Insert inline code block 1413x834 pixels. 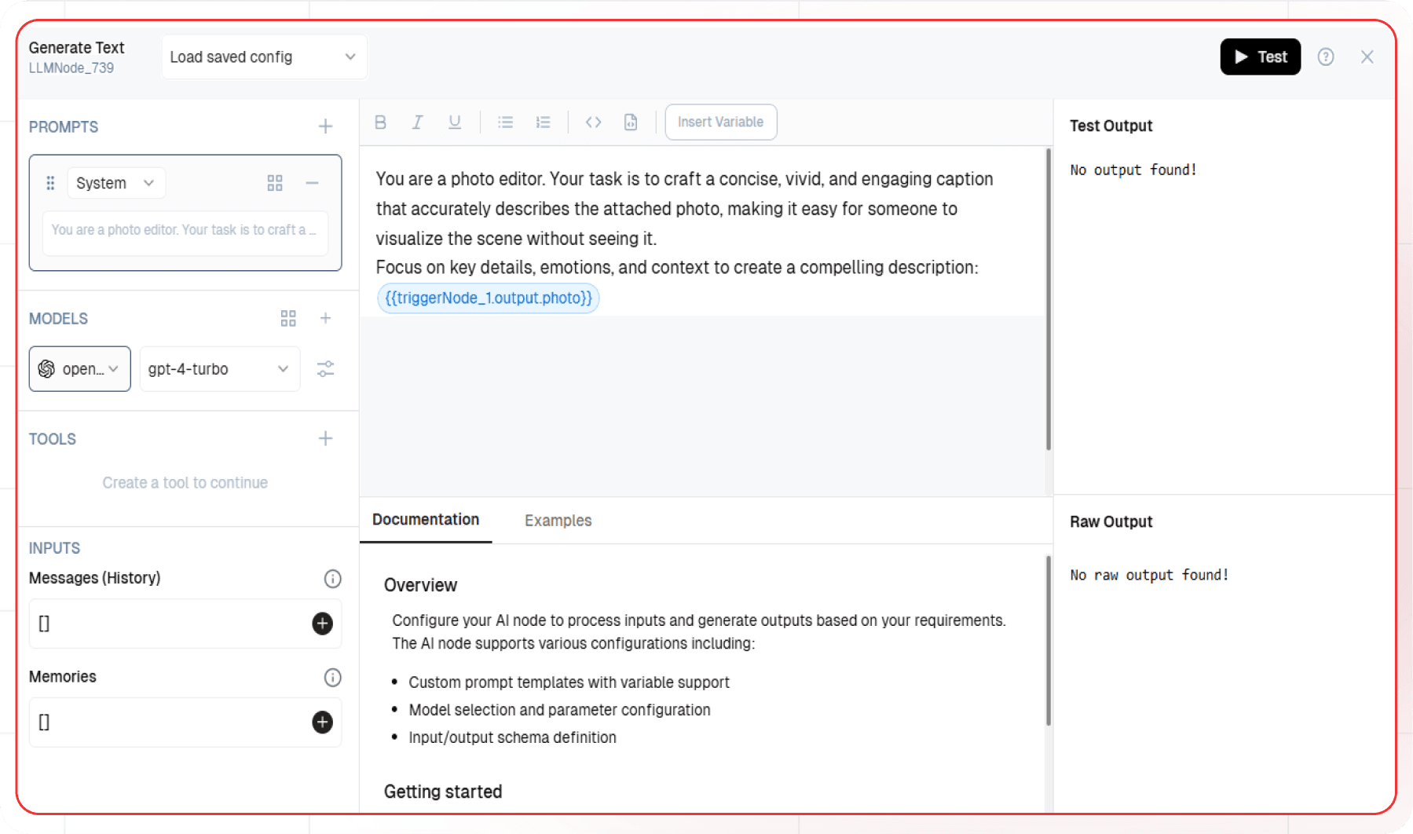pos(593,122)
